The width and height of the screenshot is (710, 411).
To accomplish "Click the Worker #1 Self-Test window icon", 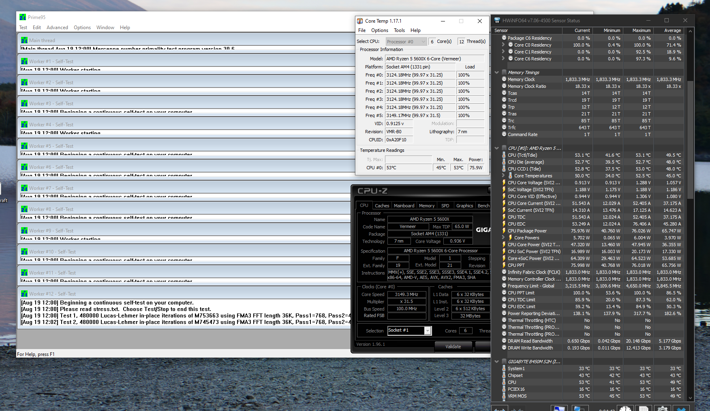I will [24, 62].
